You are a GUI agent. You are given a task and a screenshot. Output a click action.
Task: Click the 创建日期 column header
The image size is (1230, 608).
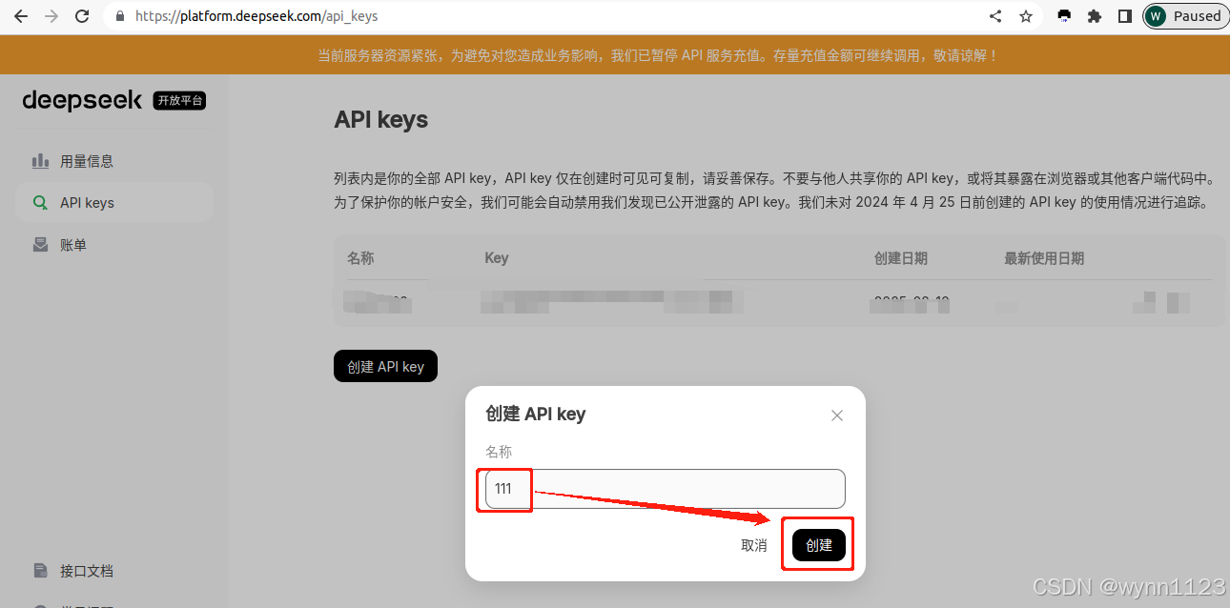pyautogui.click(x=901, y=258)
